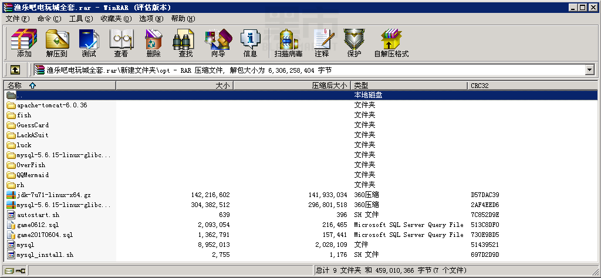
Task: Click the 解压到 (Extract To) toolbar icon
Action: click(x=57, y=39)
